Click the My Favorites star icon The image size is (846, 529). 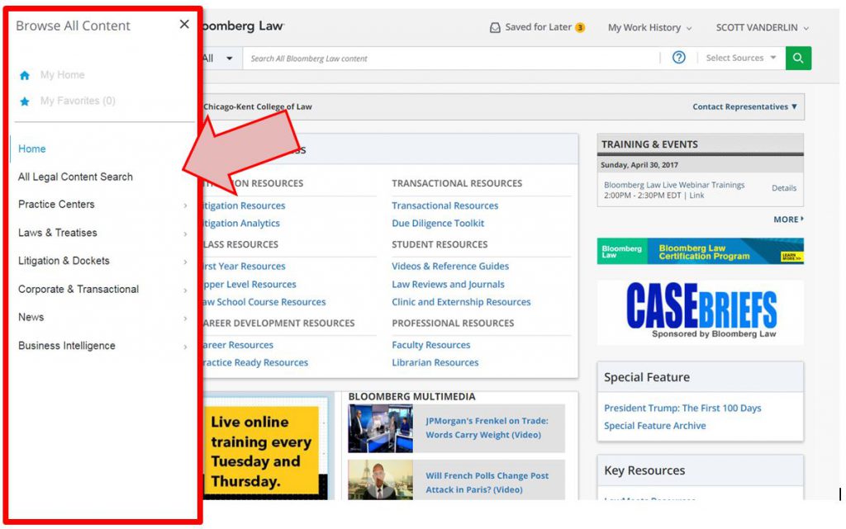click(24, 102)
